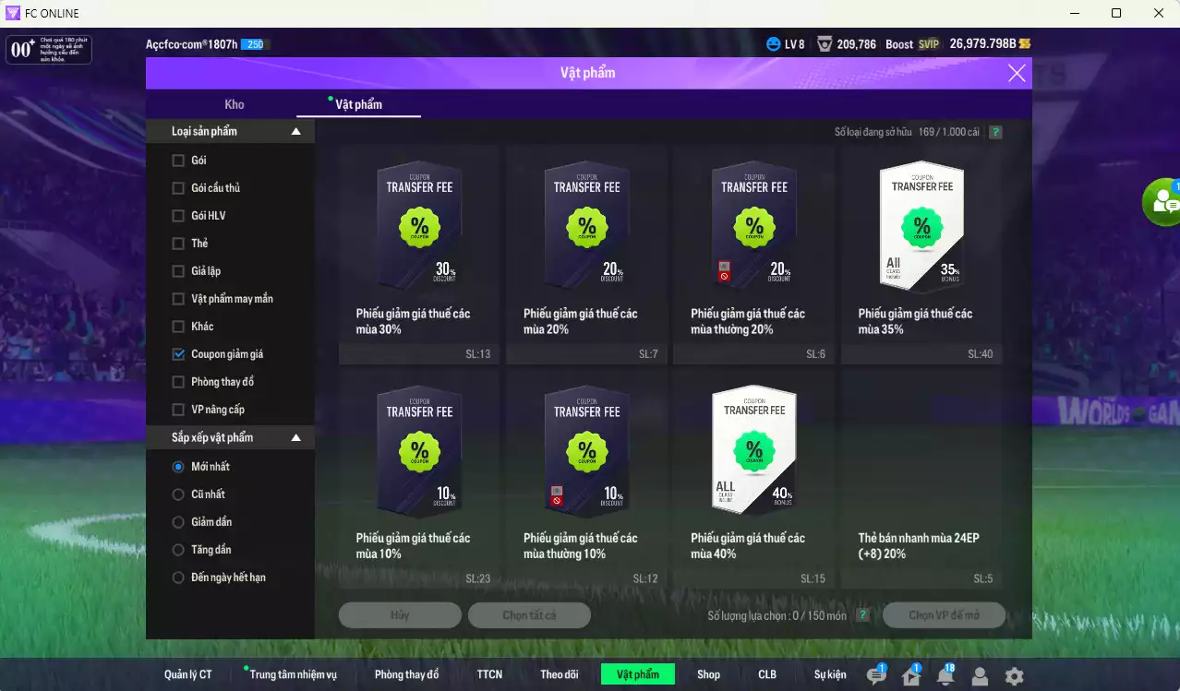Click the FC ONLINE app logo in title bar

point(13,13)
